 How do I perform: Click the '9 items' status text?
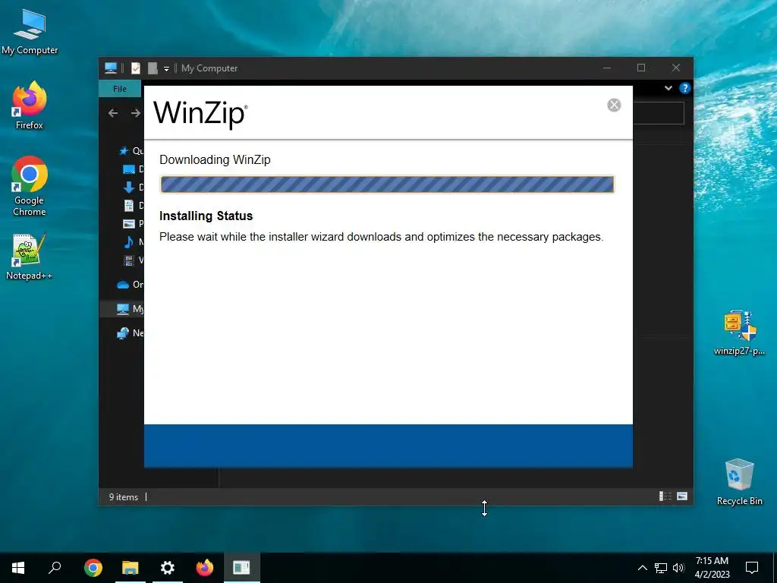click(x=124, y=496)
